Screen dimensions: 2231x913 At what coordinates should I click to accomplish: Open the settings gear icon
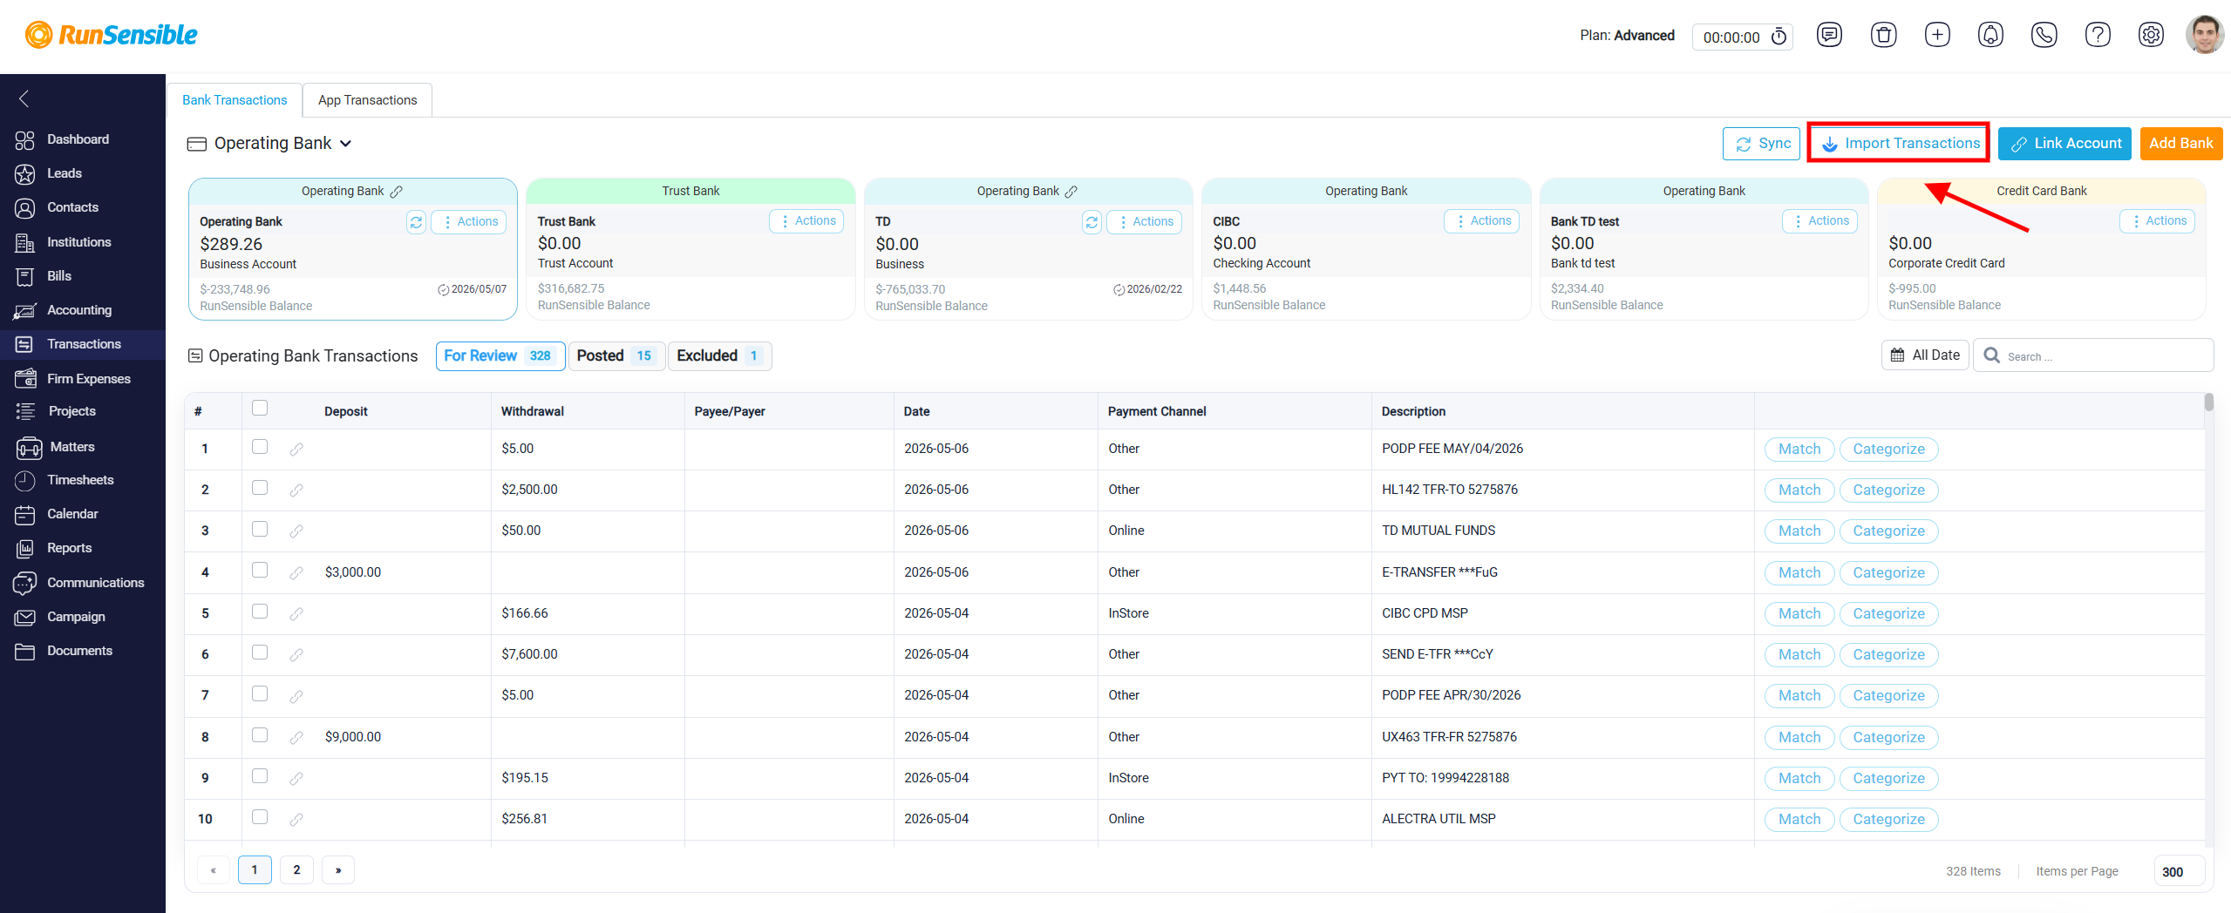coord(2151,35)
